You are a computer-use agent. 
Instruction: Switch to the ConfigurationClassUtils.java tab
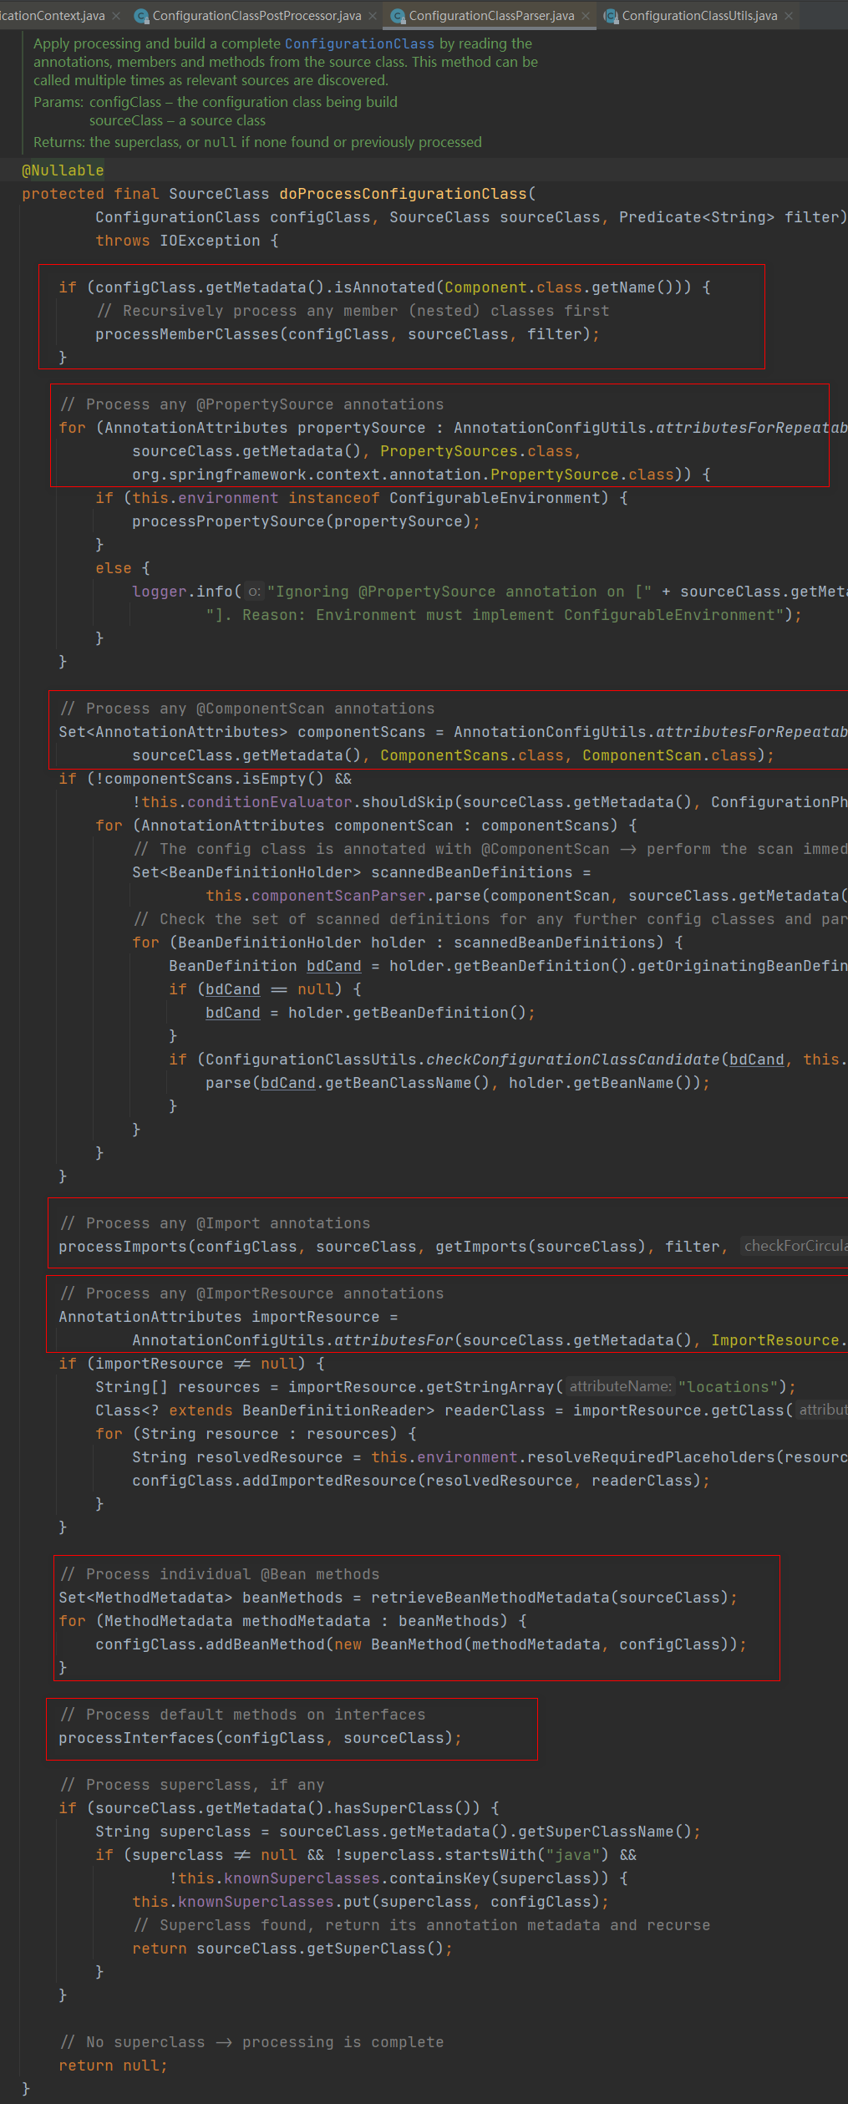click(699, 16)
